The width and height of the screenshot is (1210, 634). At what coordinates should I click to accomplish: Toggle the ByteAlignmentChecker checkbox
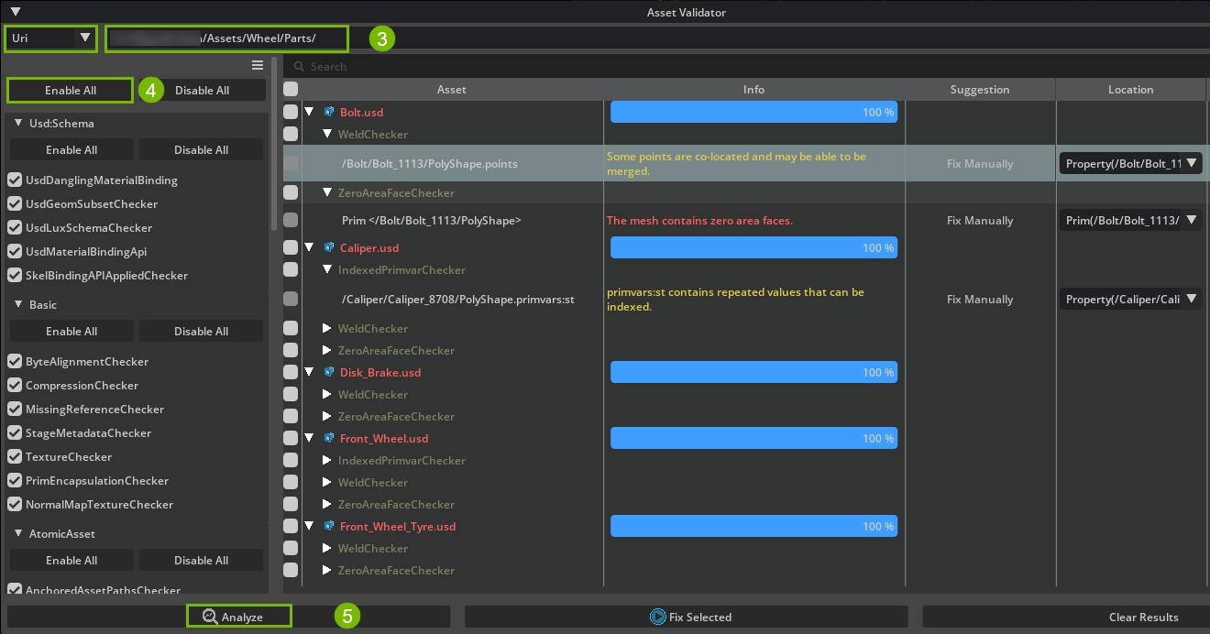point(15,361)
